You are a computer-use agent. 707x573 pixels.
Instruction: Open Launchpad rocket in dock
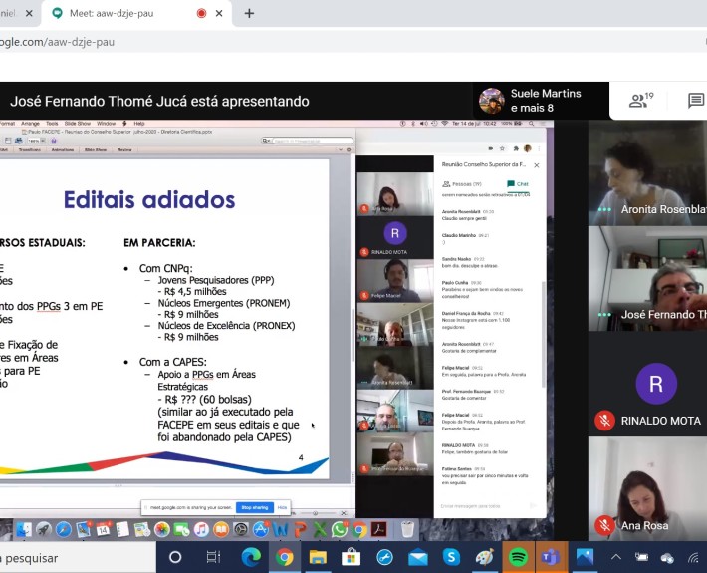point(43,529)
